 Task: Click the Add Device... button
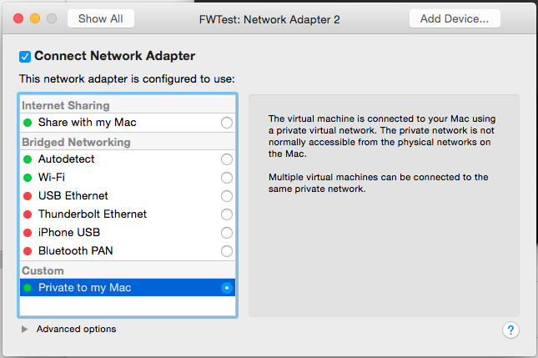(455, 18)
